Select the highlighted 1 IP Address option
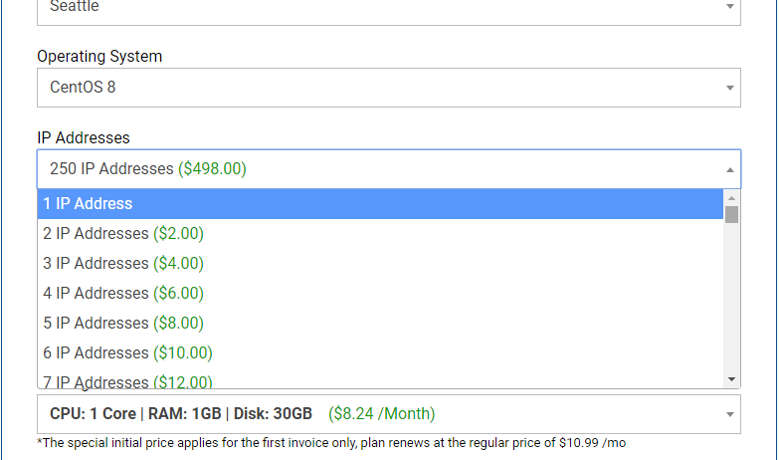This screenshot has height=460, width=779. pyautogui.click(x=378, y=204)
